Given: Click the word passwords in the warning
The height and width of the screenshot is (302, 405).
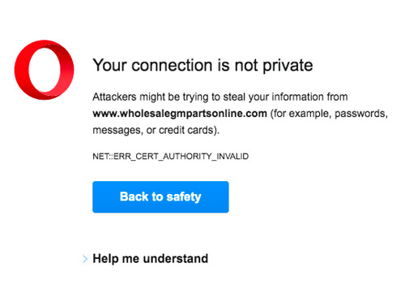Looking at the screenshot, I should tap(361, 114).
